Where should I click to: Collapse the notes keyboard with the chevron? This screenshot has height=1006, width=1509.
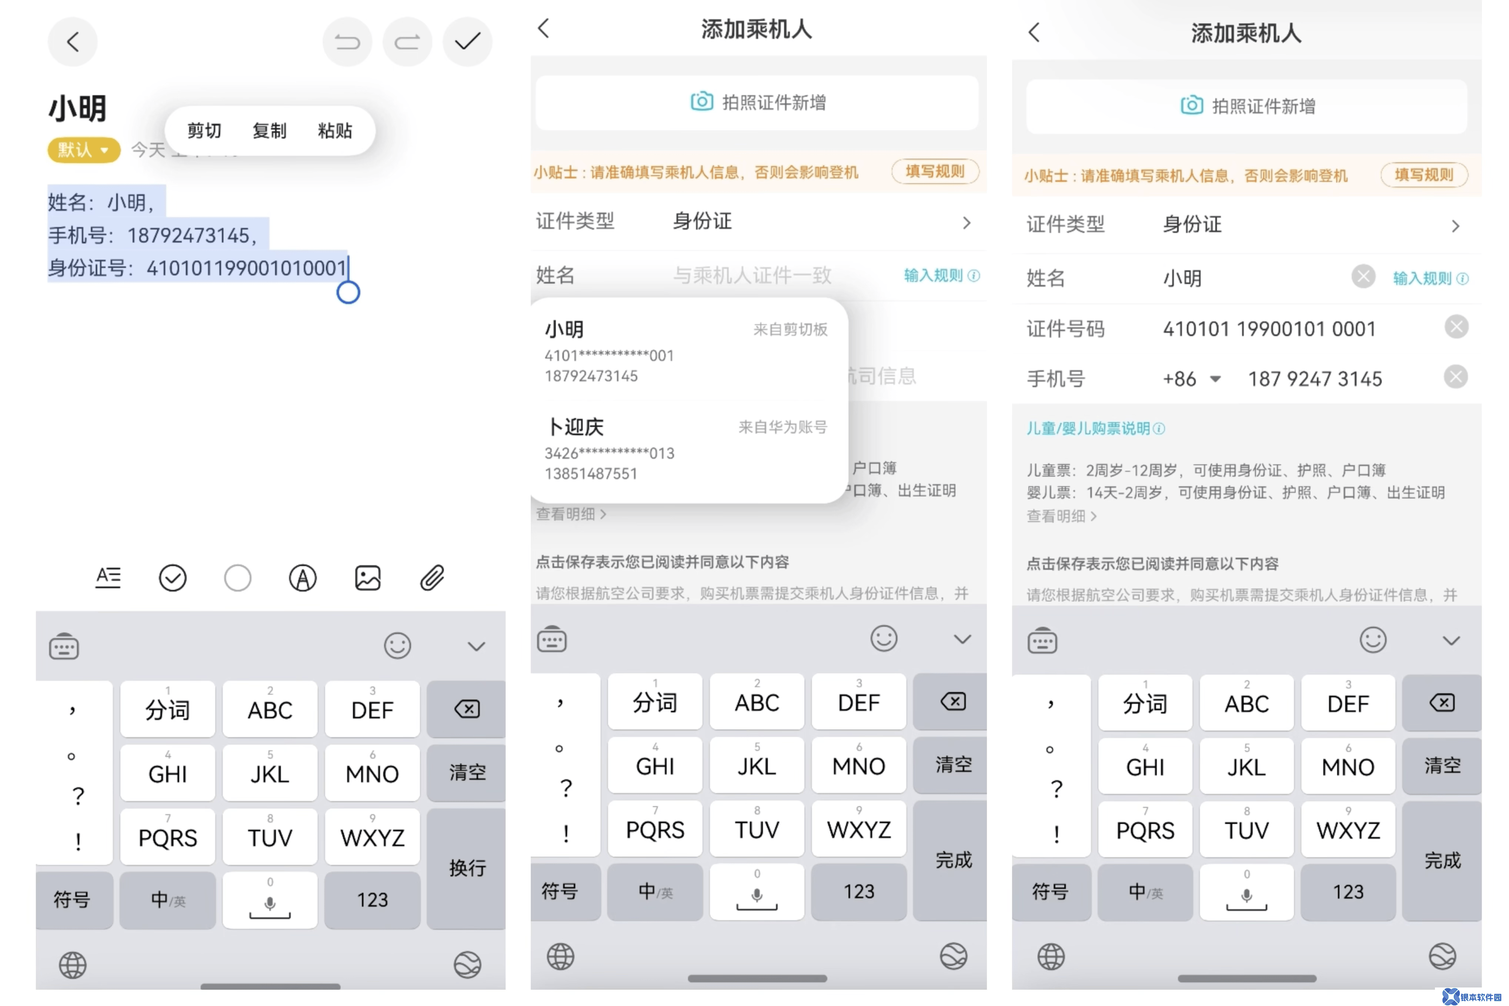[476, 646]
